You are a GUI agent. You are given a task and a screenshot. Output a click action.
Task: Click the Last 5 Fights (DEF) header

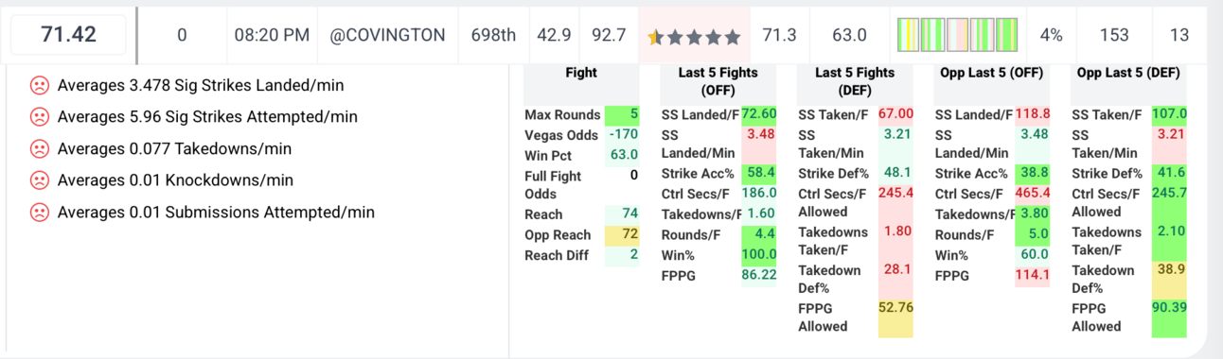click(x=855, y=81)
